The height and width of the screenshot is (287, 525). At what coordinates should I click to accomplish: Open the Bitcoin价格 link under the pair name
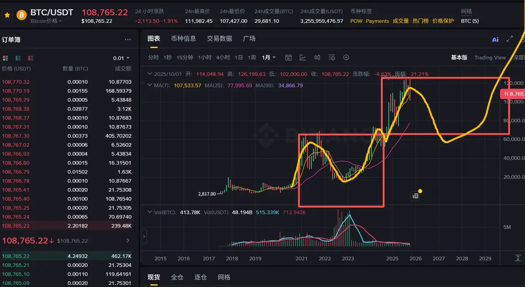click(46, 21)
